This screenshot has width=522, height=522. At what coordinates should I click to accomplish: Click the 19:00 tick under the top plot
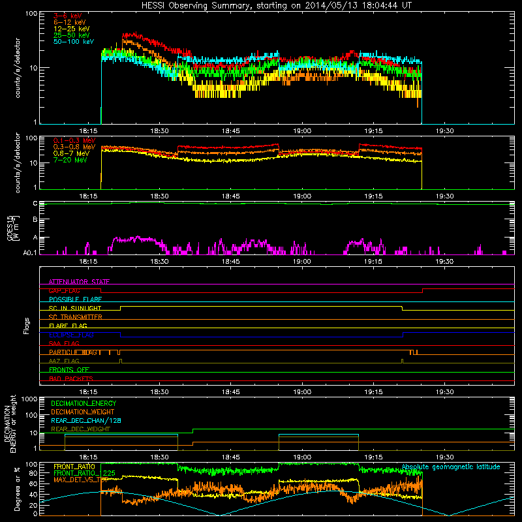(x=302, y=131)
